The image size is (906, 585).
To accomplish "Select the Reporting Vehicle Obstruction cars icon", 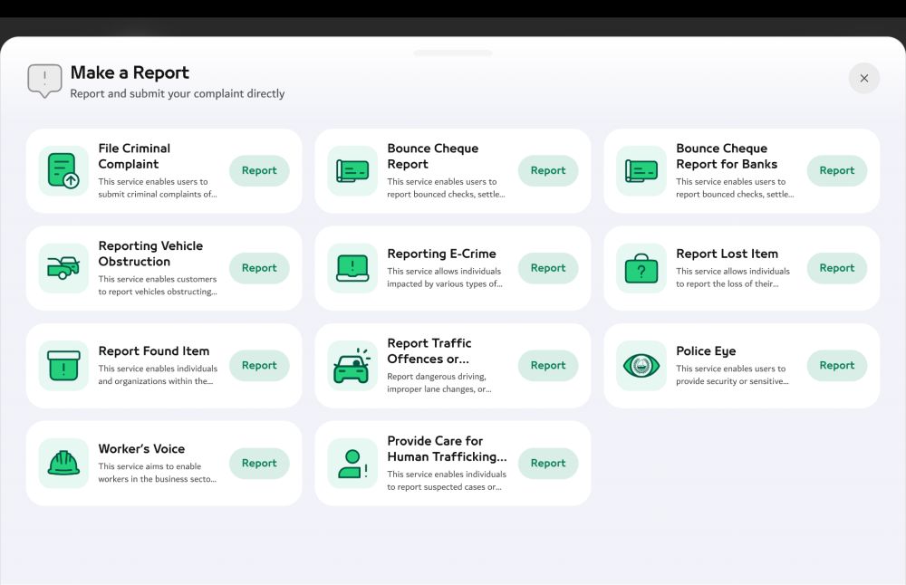I will pyautogui.click(x=63, y=268).
